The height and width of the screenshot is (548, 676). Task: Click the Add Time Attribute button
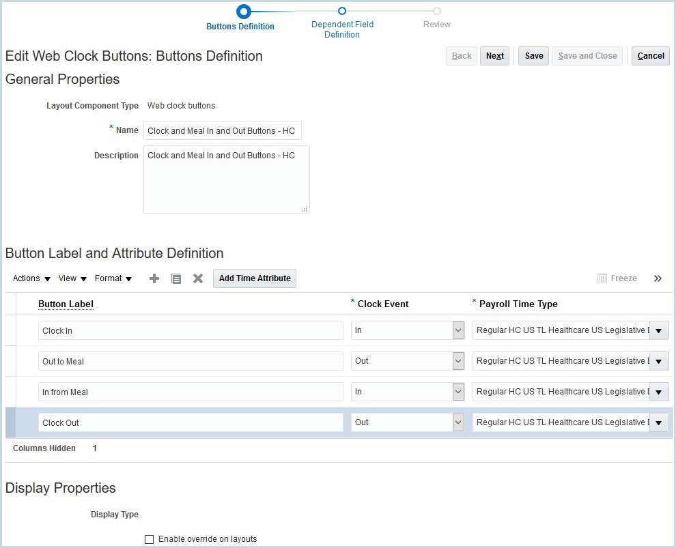pyautogui.click(x=254, y=278)
